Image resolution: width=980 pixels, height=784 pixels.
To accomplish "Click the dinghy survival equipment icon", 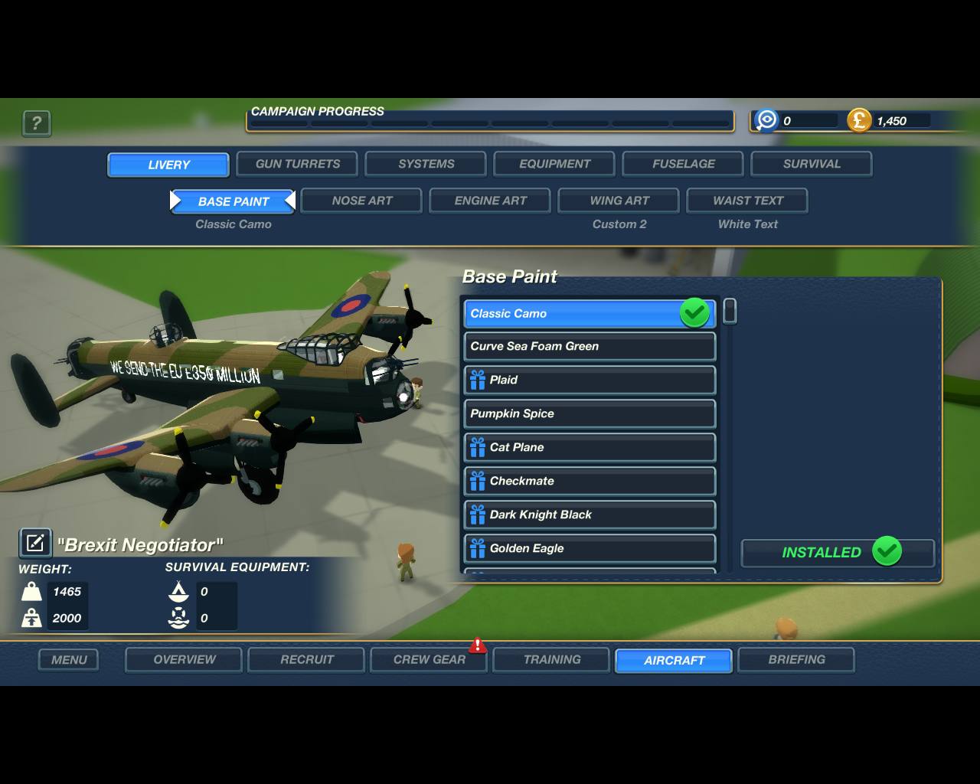I will (x=178, y=618).
